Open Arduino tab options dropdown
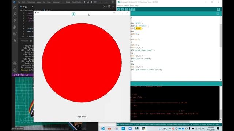Viewport: 234px width, 131px height. tap(218, 14)
